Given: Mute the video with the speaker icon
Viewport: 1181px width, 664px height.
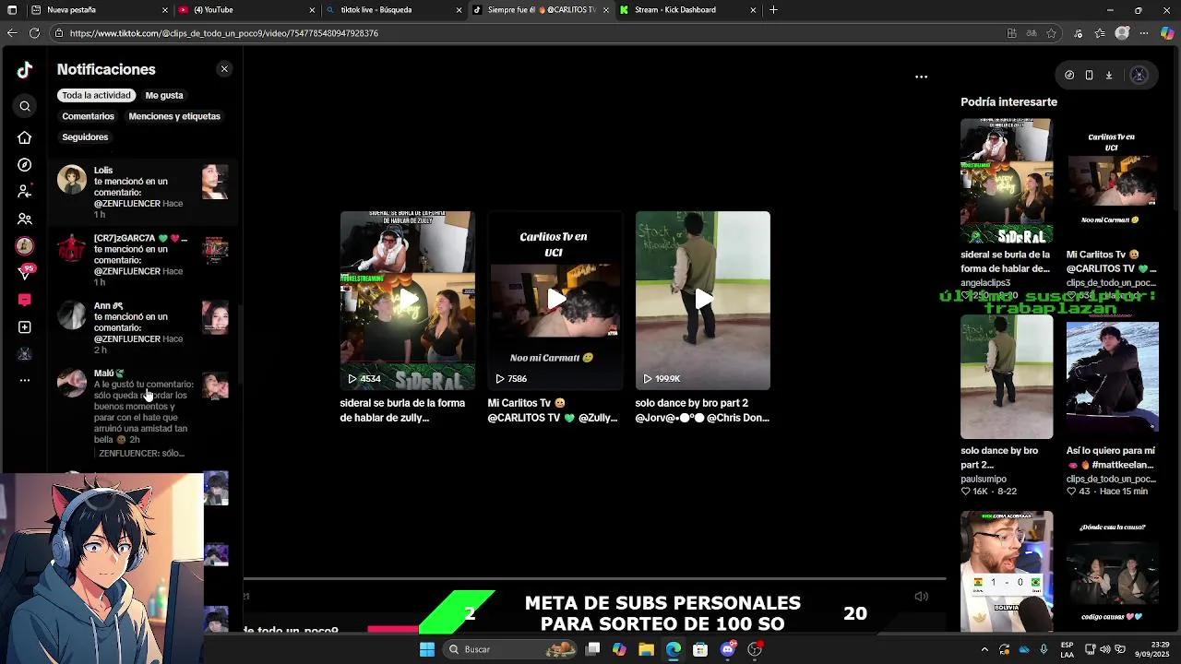Looking at the screenshot, I should point(921,597).
